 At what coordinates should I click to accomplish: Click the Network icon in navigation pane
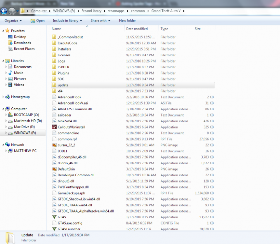pyautogui.click(x=7, y=145)
